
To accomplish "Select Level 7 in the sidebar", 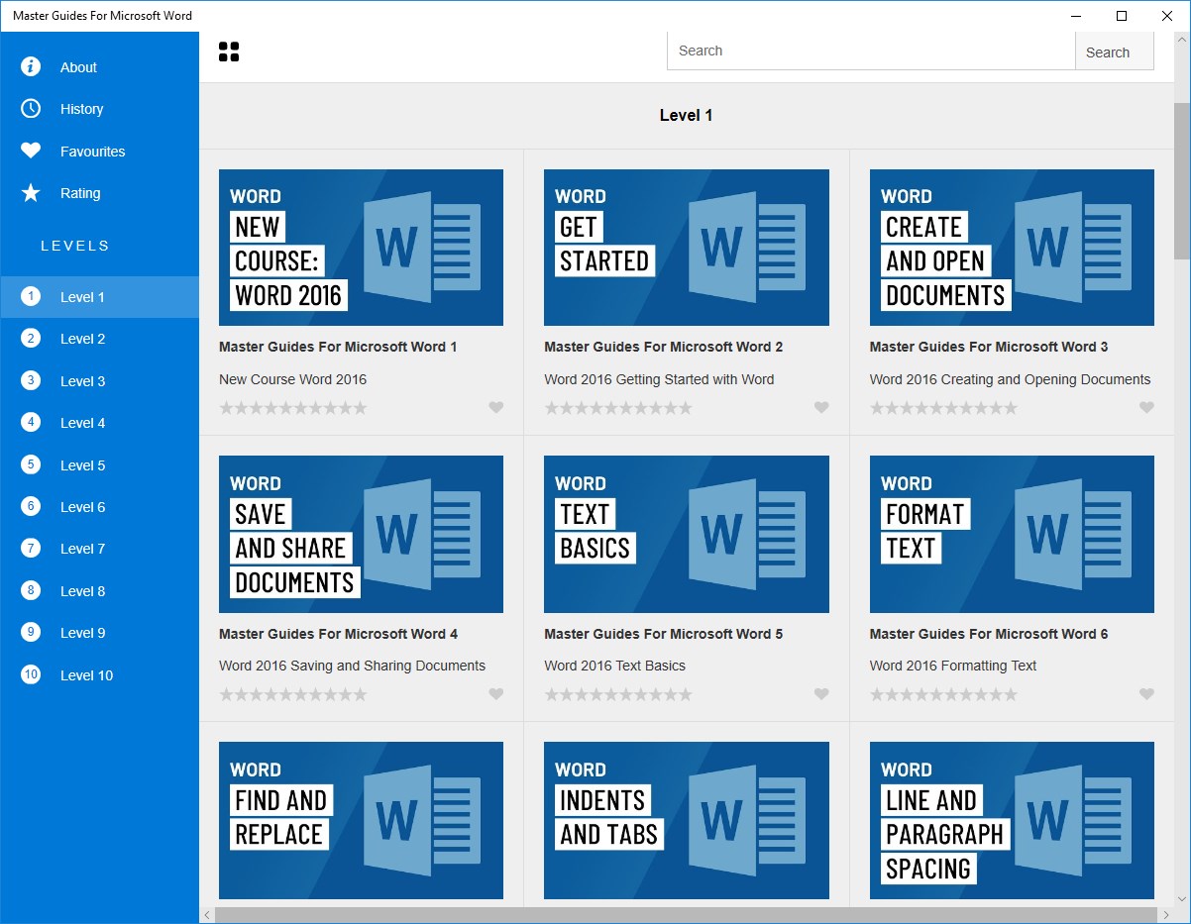I will (x=99, y=549).
